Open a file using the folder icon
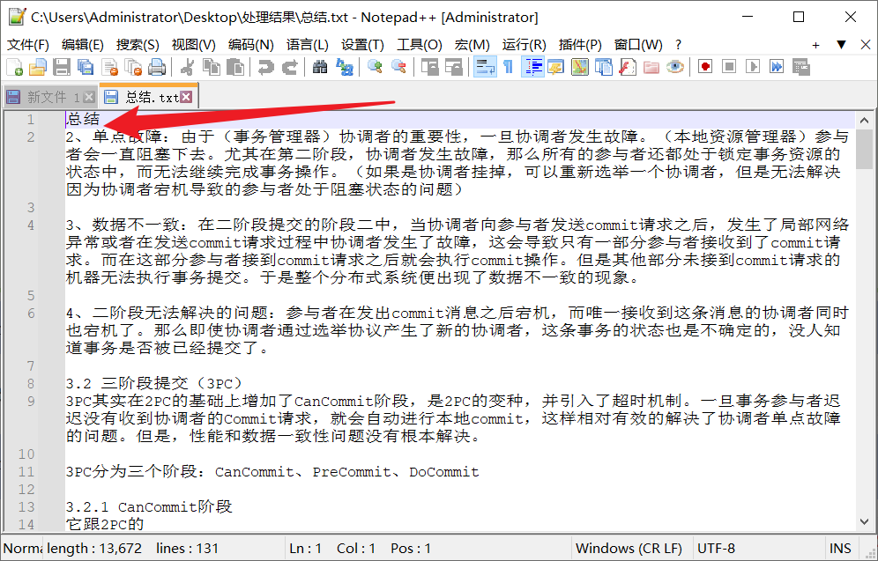The height and width of the screenshot is (561, 878). [38, 67]
